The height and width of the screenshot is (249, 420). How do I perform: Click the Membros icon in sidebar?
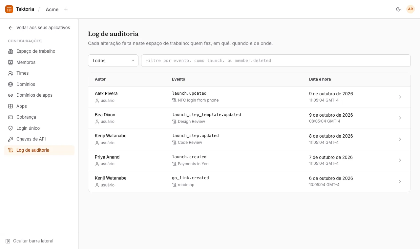click(10, 62)
